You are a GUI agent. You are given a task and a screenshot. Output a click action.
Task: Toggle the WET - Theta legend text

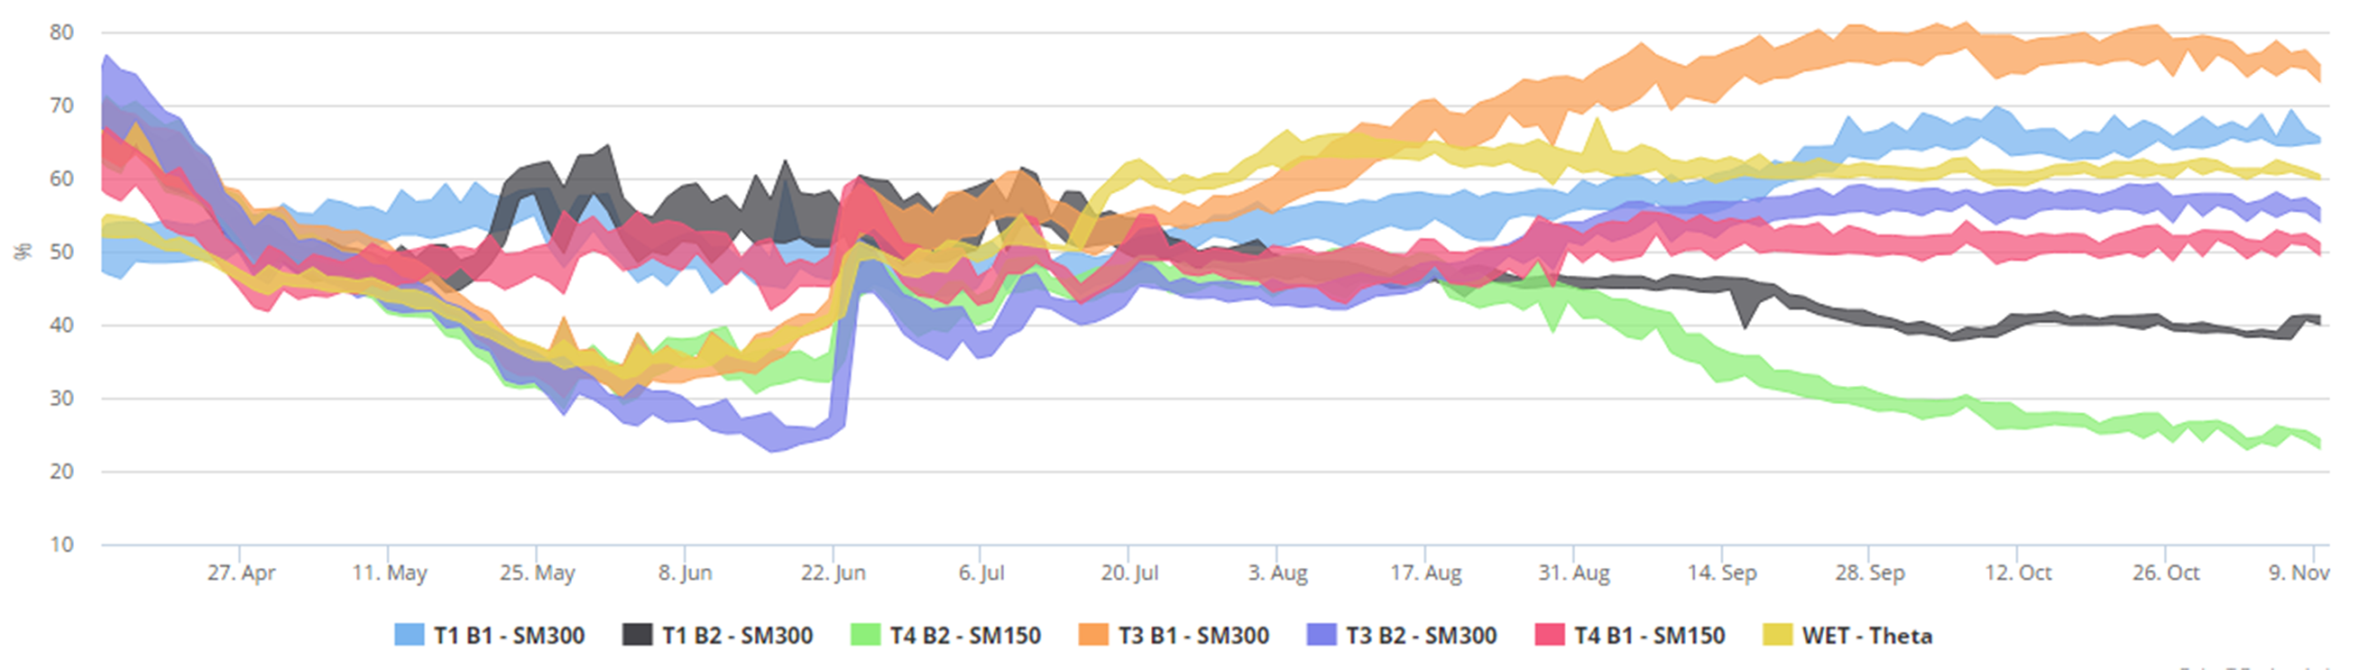point(1866,635)
